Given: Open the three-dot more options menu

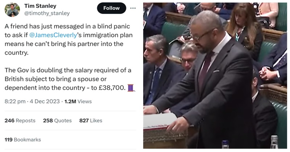Looking at the screenshot, I should point(133,8).
